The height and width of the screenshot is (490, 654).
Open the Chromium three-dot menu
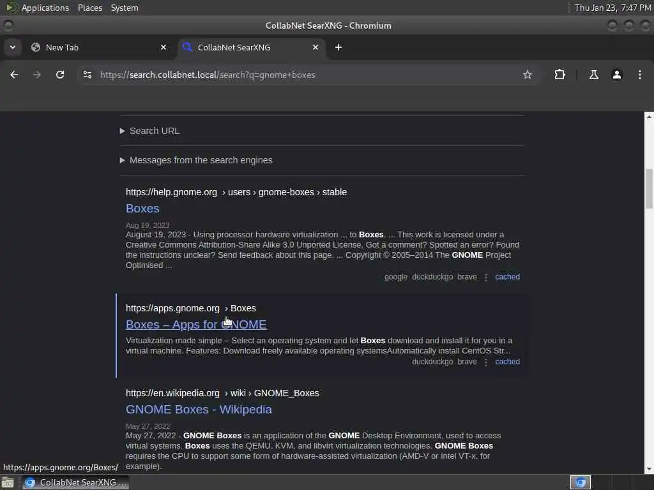(x=640, y=75)
